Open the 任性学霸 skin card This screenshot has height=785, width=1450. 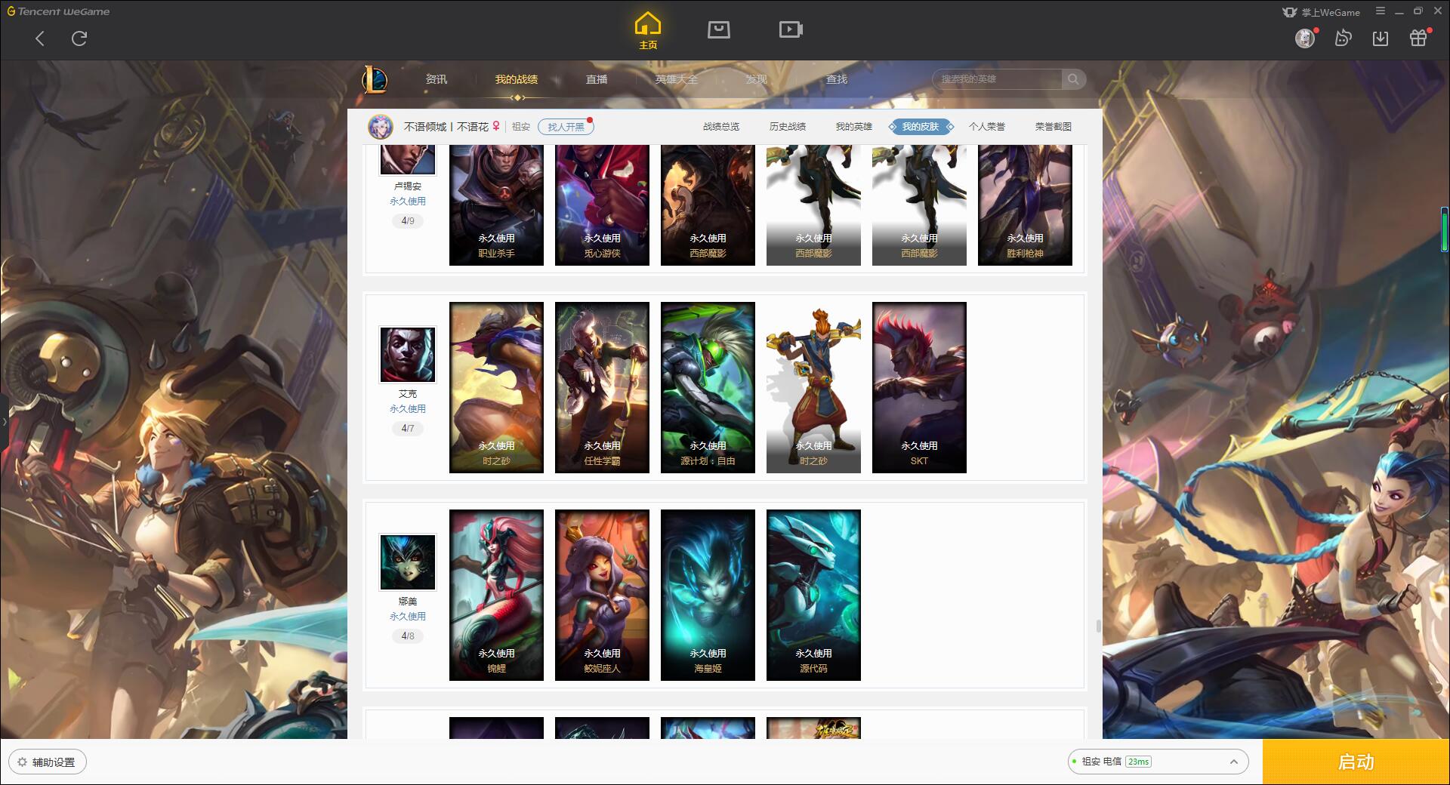(602, 388)
